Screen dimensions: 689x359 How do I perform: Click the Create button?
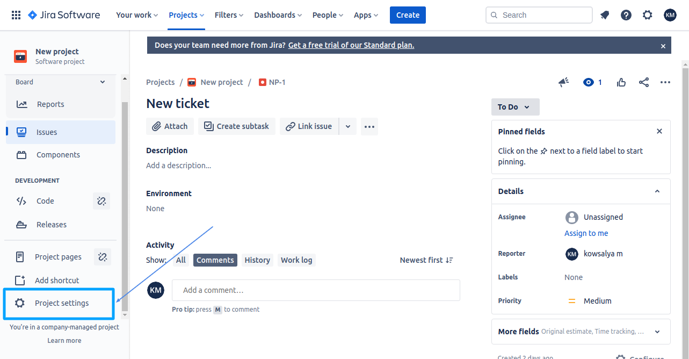408,15
